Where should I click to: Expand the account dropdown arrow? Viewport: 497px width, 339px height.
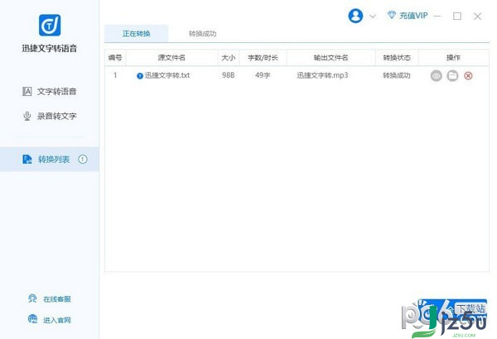pyautogui.click(x=373, y=17)
